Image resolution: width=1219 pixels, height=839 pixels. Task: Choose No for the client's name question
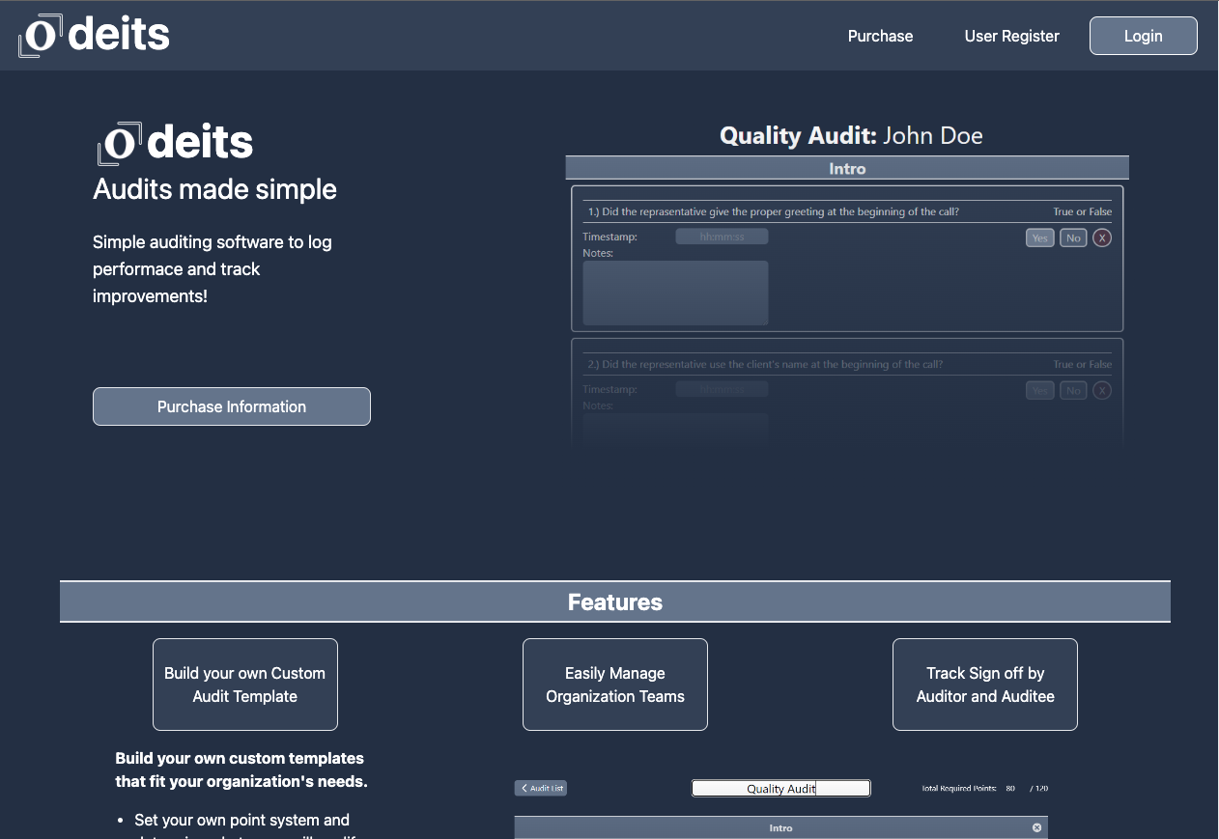pos(1072,390)
